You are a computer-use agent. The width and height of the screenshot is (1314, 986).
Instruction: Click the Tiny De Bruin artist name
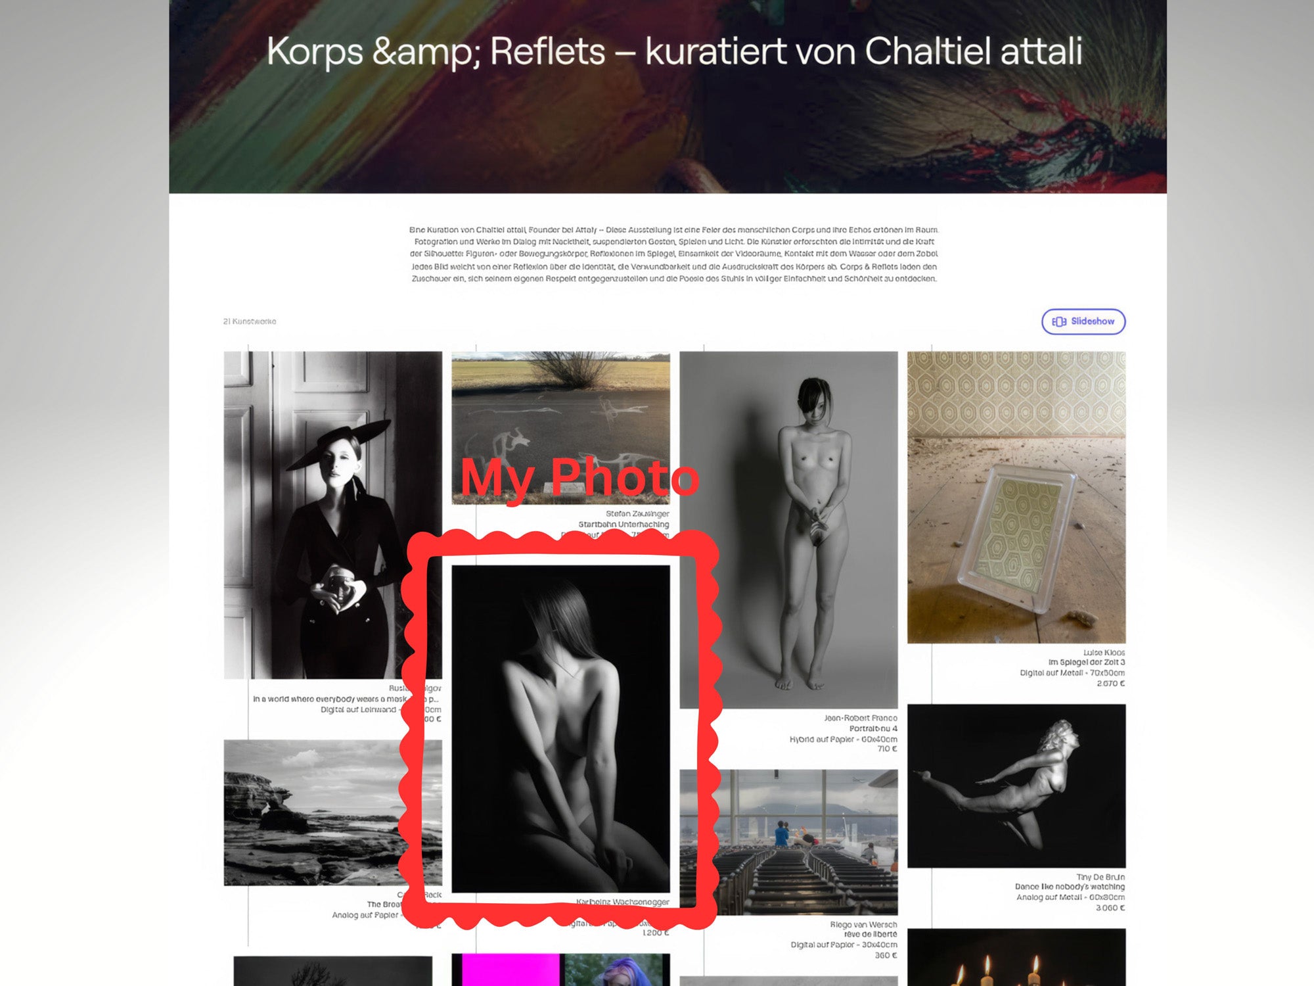click(1100, 877)
